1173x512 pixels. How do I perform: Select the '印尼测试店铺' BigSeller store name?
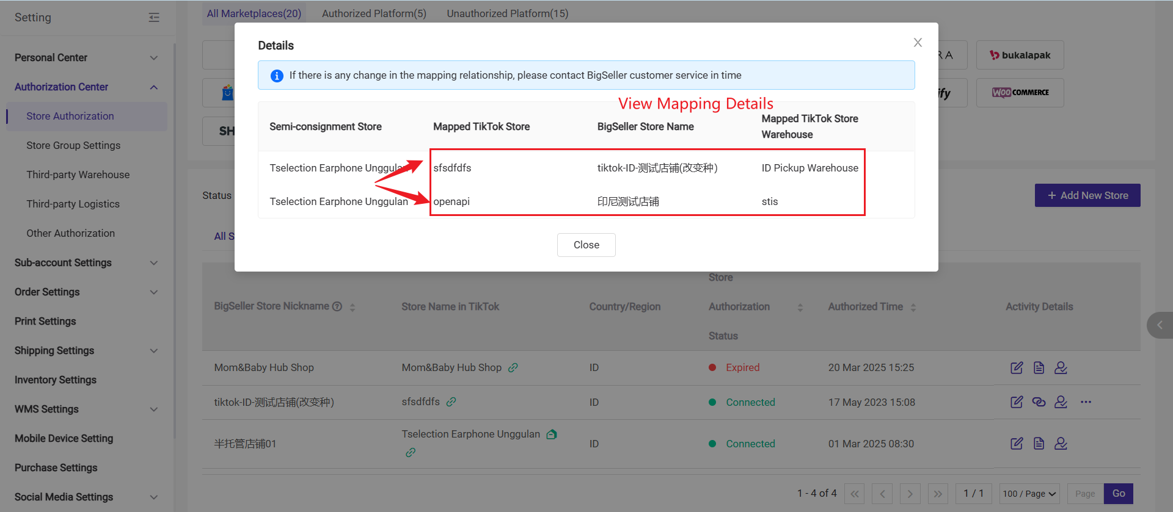pyautogui.click(x=628, y=201)
